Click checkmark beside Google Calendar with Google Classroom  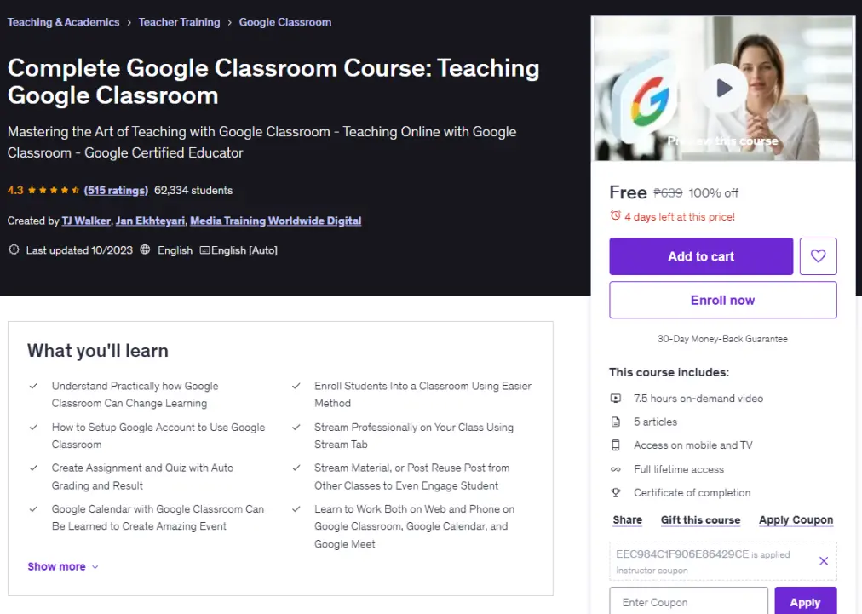[x=33, y=509]
